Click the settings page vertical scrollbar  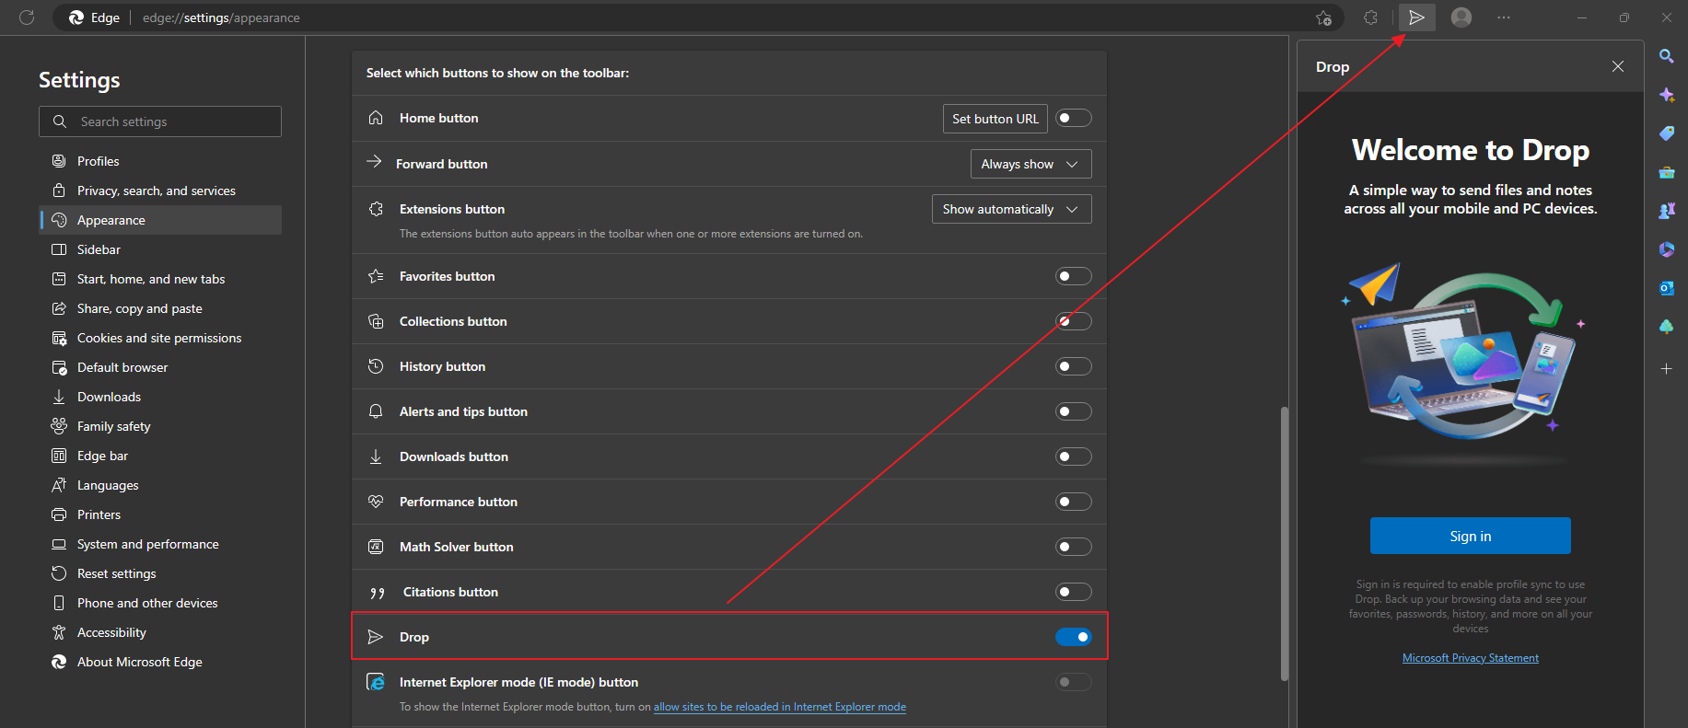[x=1284, y=543]
